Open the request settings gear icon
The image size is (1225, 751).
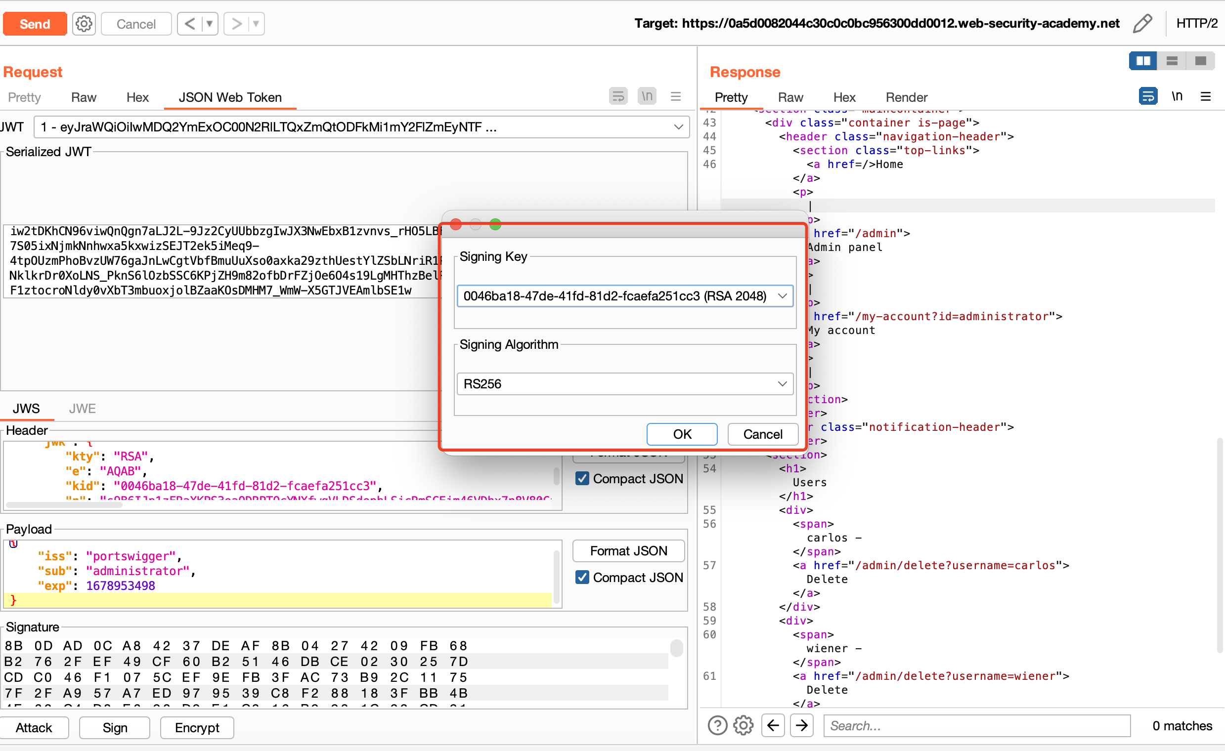coord(84,24)
